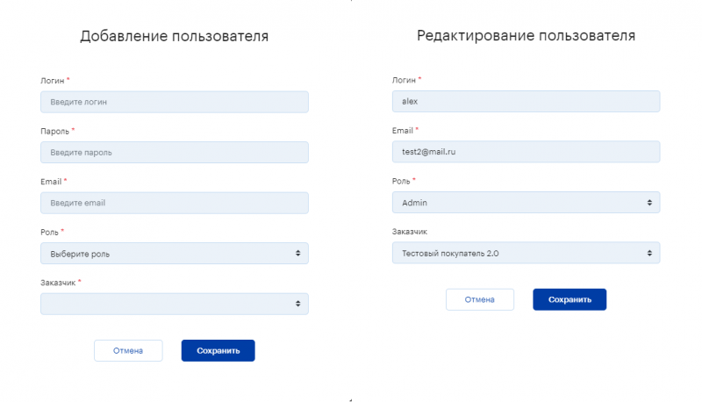Image resolution: width=702 pixels, height=402 pixels.
Task: Focus the 'Введите email' field
Action: pos(174,203)
